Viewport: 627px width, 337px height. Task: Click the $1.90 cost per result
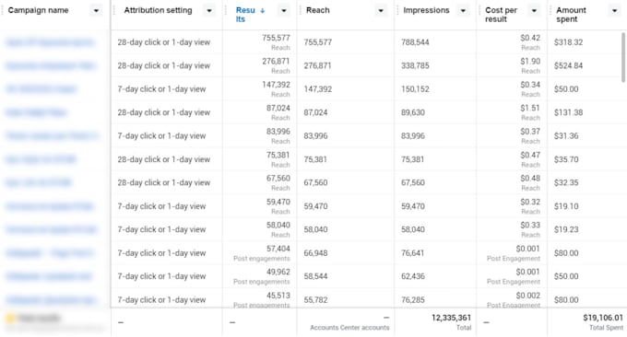(x=530, y=62)
